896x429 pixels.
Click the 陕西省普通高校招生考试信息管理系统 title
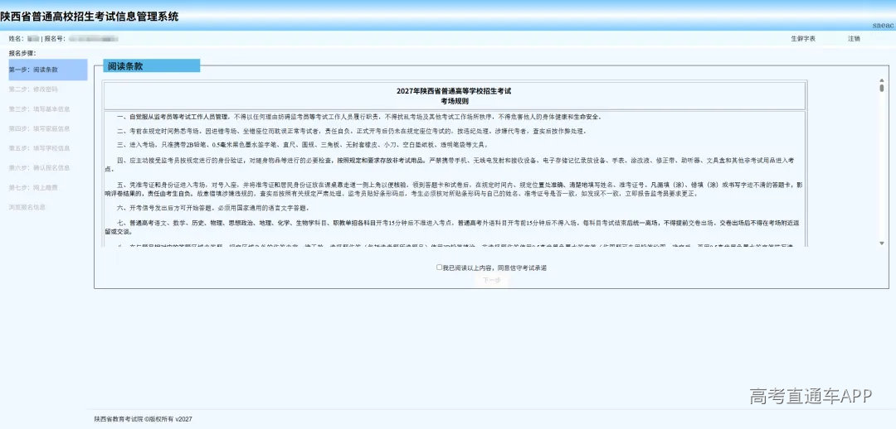[89, 17]
